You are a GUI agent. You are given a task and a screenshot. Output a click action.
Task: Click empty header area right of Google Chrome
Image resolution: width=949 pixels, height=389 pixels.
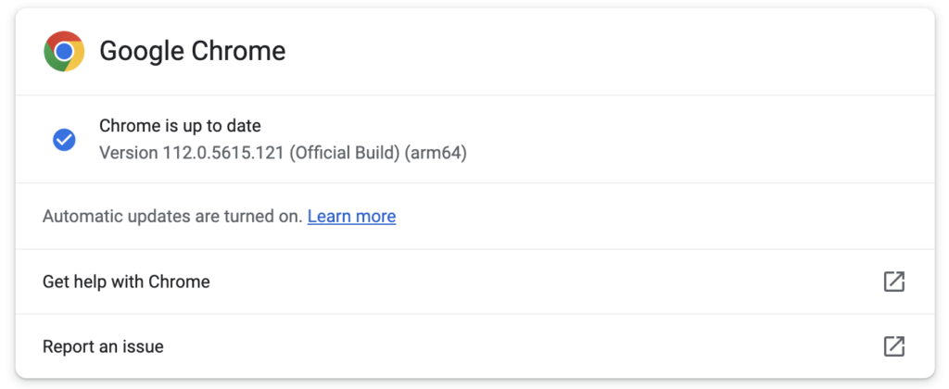[602, 51]
